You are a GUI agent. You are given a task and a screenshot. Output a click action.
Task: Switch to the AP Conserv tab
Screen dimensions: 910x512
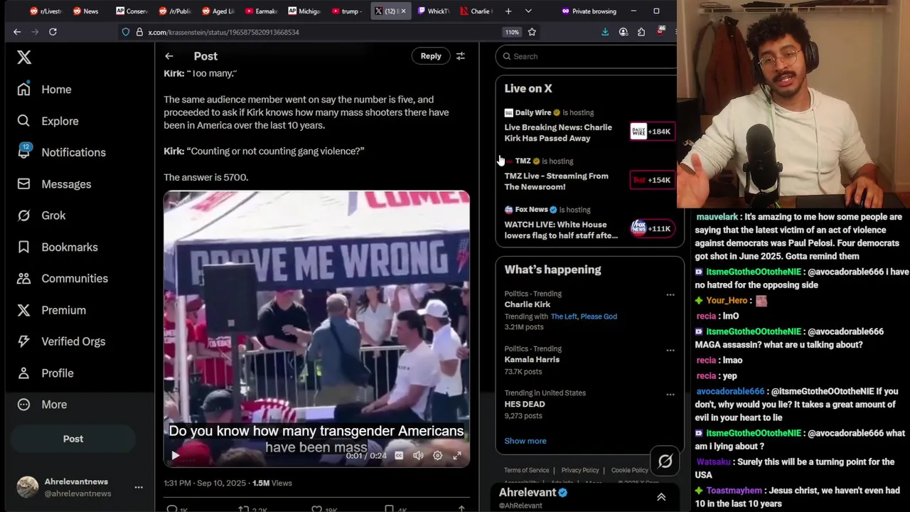coord(132,11)
